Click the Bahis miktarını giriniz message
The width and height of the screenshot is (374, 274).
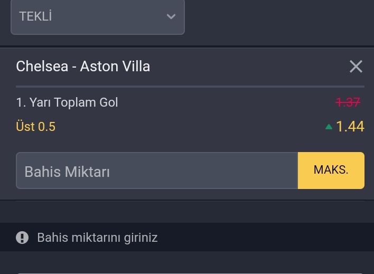pyautogui.click(x=97, y=238)
